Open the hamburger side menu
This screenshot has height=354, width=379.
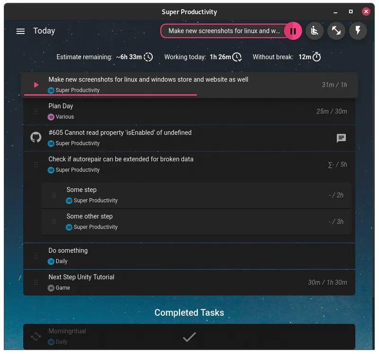pyautogui.click(x=20, y=31)
